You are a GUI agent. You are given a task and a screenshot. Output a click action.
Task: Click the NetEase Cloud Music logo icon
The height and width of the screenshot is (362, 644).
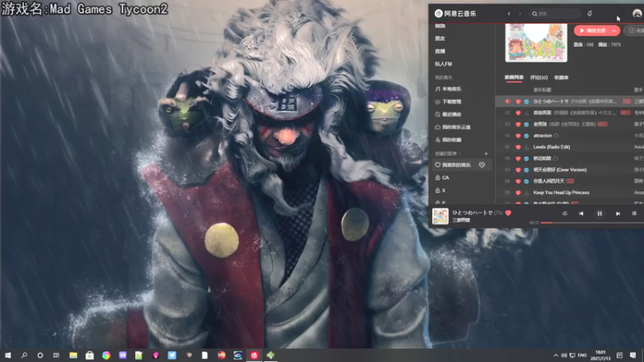click(x=438, y=14)
